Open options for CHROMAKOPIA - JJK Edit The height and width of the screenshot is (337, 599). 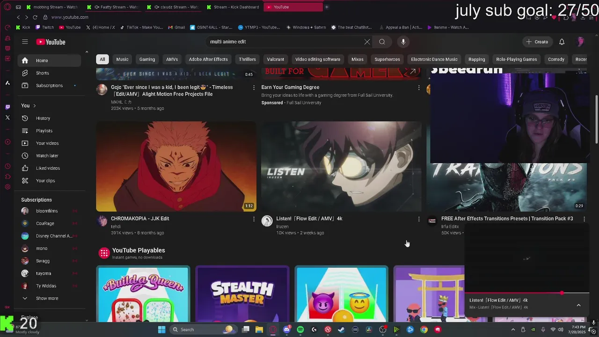pyautogui.click(x=254, y=219)
